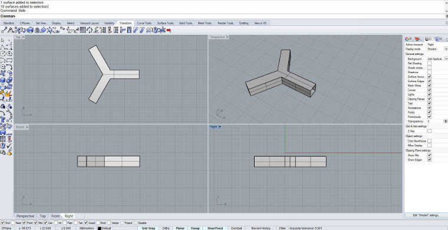Image resolution: width=448 pixels, height=230 pixels.
Task: Open the Help panel tab icon
Action: (x=439, y=39)
